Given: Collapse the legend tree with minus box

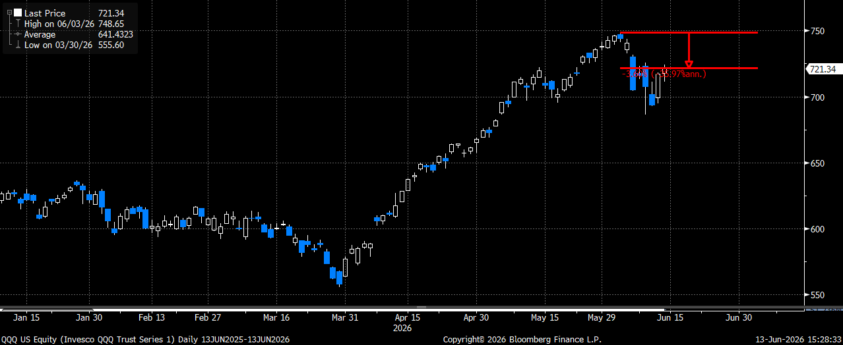Looking at the screenshot, I should pos(9,13).
